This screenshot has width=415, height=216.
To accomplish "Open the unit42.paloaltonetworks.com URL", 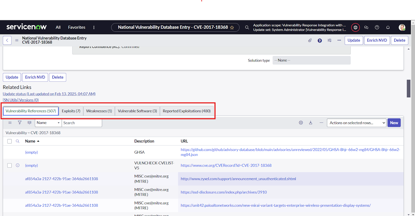I will (x=276, y=205).
